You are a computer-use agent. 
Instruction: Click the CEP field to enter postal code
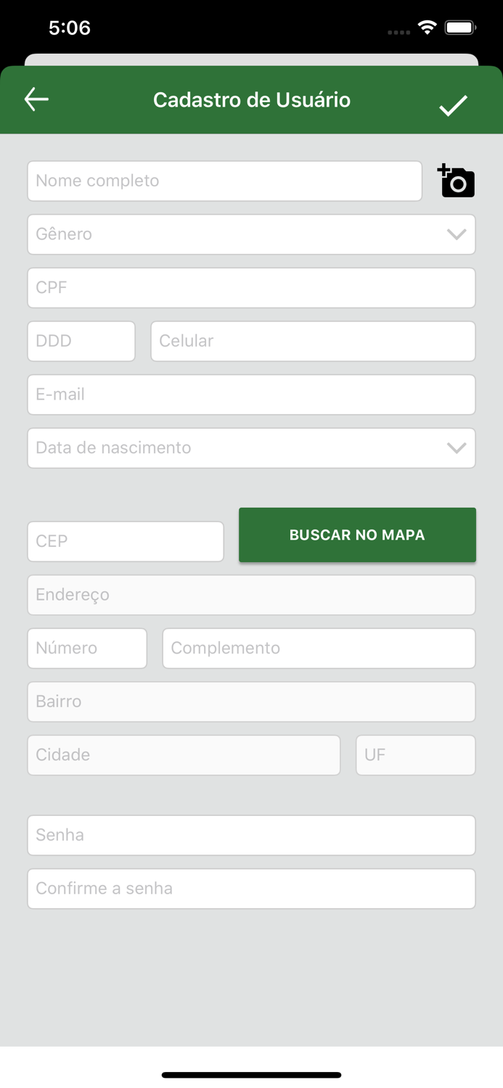125,541
